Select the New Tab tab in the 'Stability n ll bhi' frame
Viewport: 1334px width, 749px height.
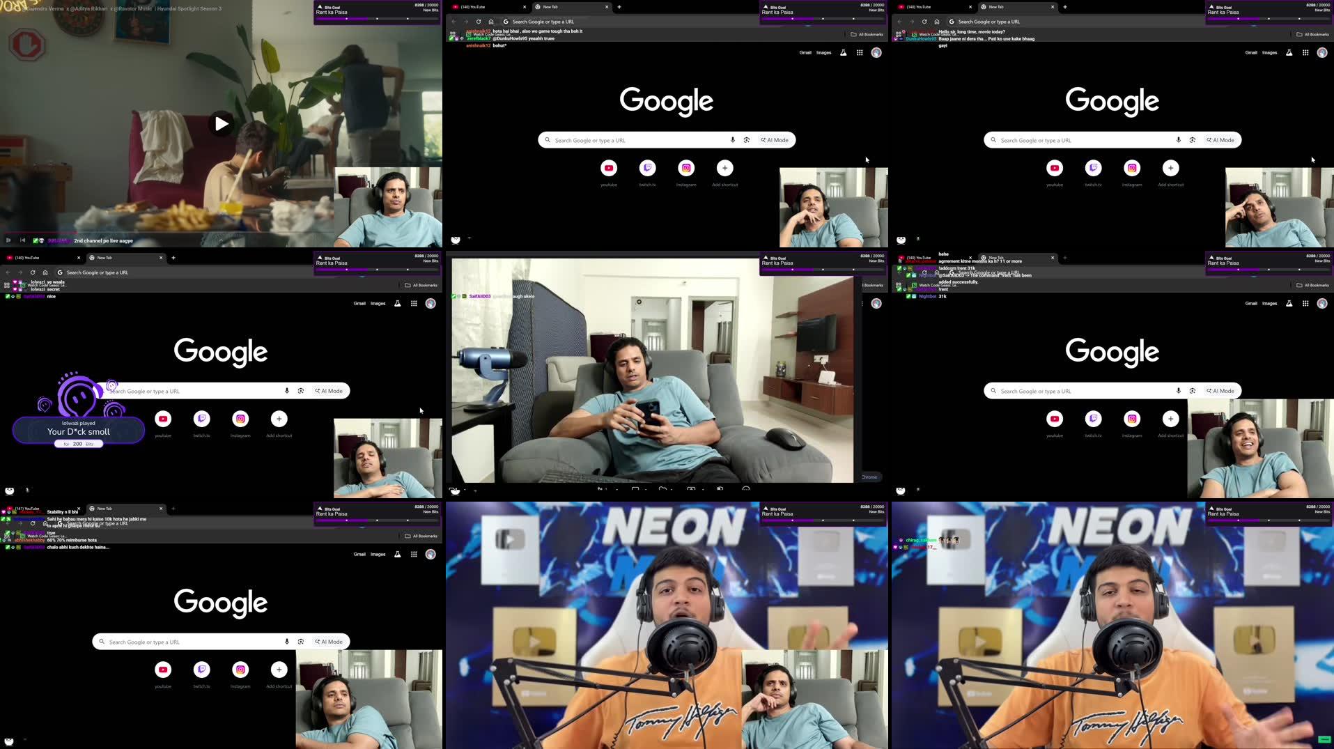point(125,509)
